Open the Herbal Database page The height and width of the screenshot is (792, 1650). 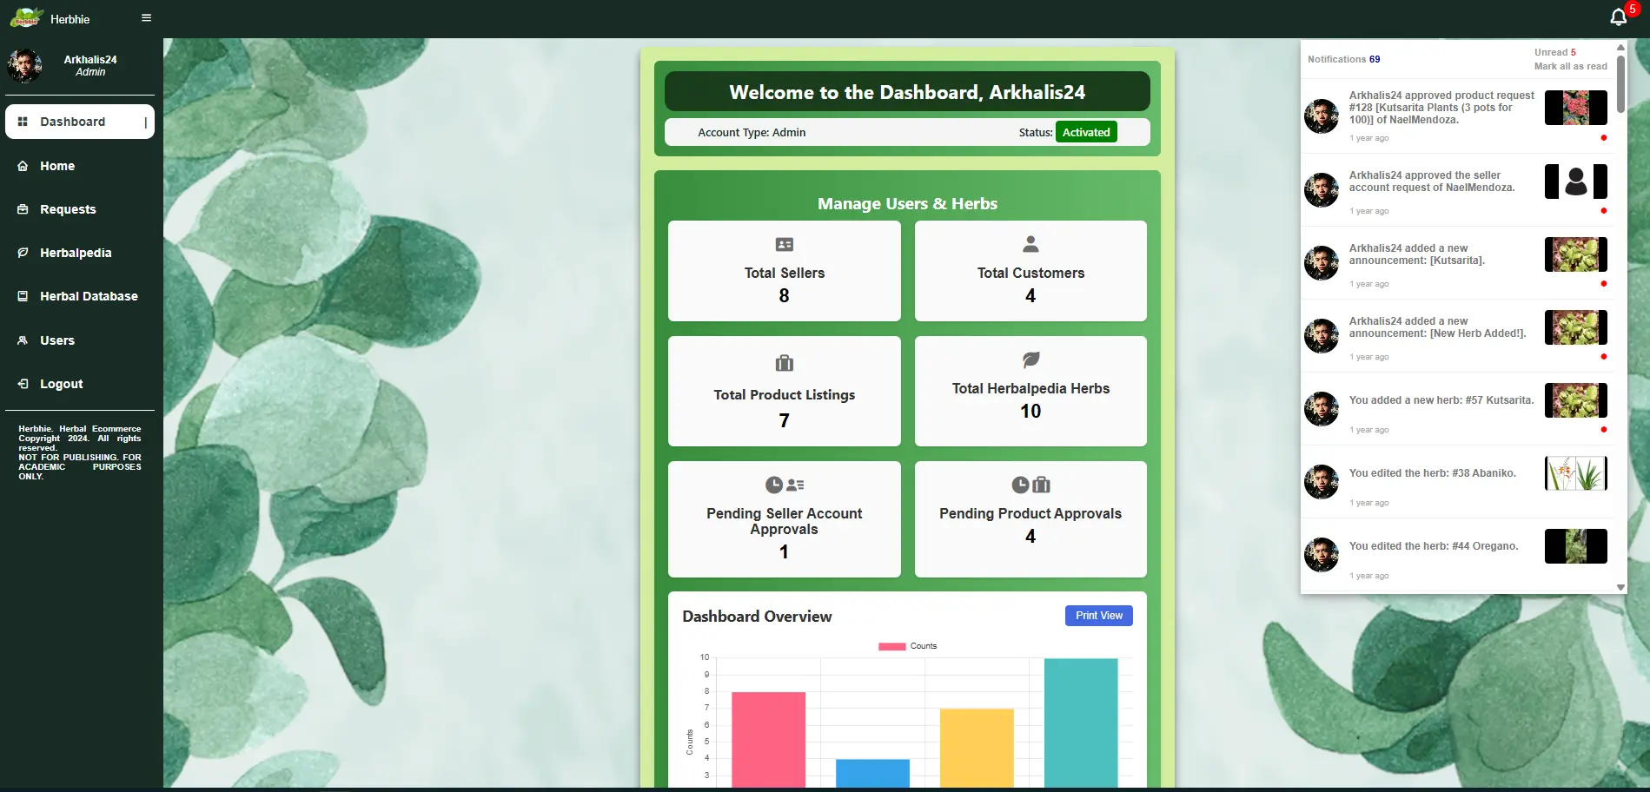[x=80, y=296]
